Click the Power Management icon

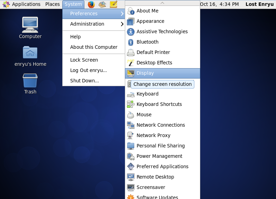point(131,156)
